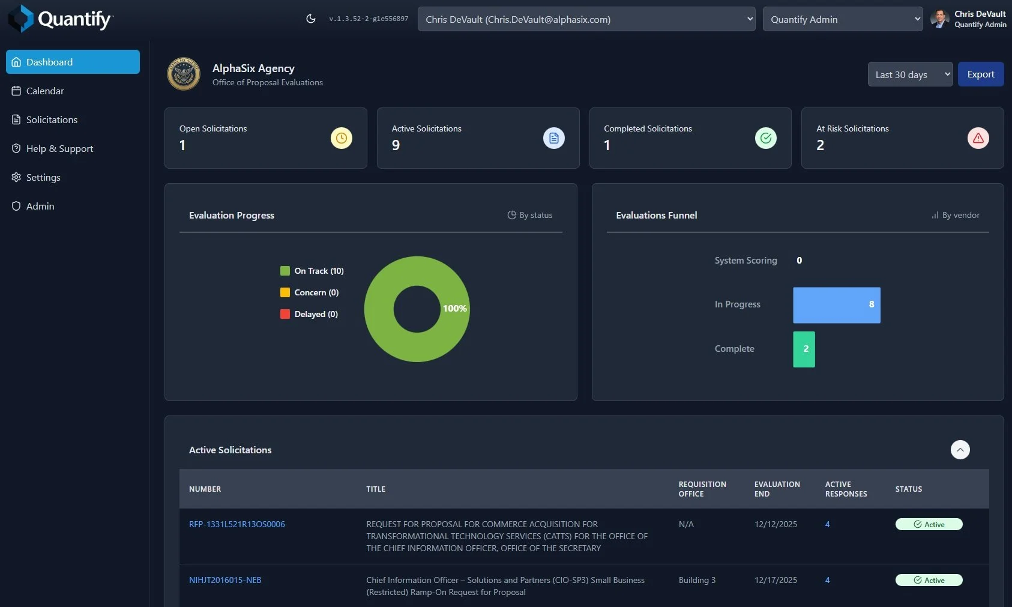The width and height of the screenshot is (1012, 607).
Task: Click the Open Solicitations count card
Action: click(266, 138)
